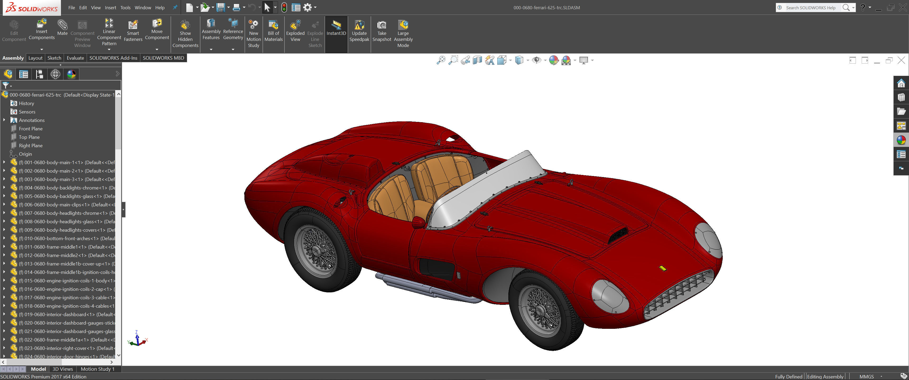
Task: Open the Options gear icon
Action: click(307, 7)
